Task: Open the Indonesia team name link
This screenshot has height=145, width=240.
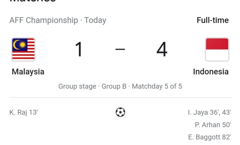Action: [x=211, y=72]
